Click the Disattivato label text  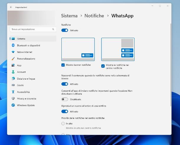tap(76, 99)
